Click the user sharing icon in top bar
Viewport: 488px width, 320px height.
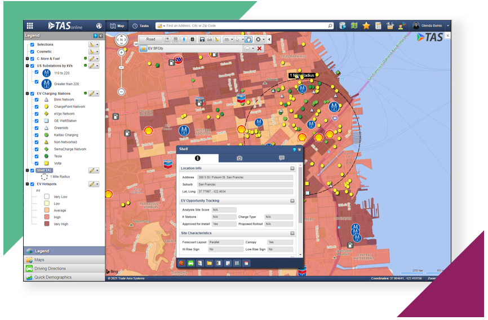(402, 26)
